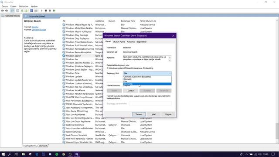Refresh the services list toolbar icon
The height and width of the screenshot is (157, 279).
pyautogui.click(x=22, y=10)
